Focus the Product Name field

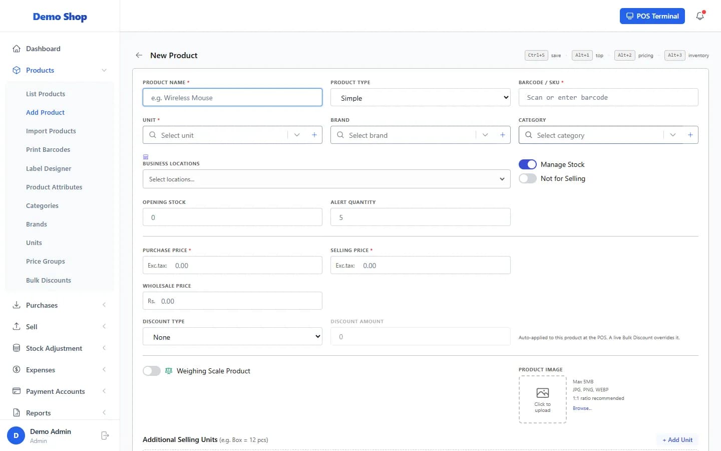pos(232,97)
